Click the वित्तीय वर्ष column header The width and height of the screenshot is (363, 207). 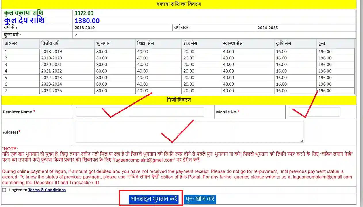tap(50, 43)
